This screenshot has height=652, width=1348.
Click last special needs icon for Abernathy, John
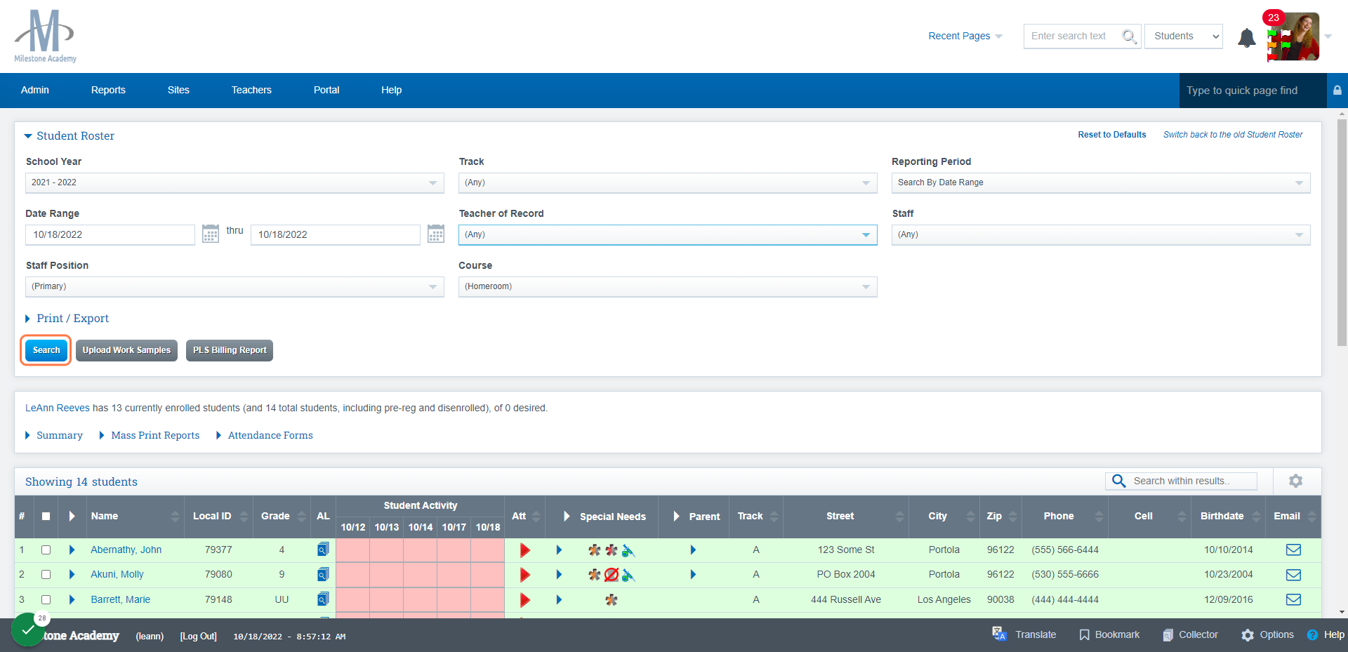click(628, 550)
